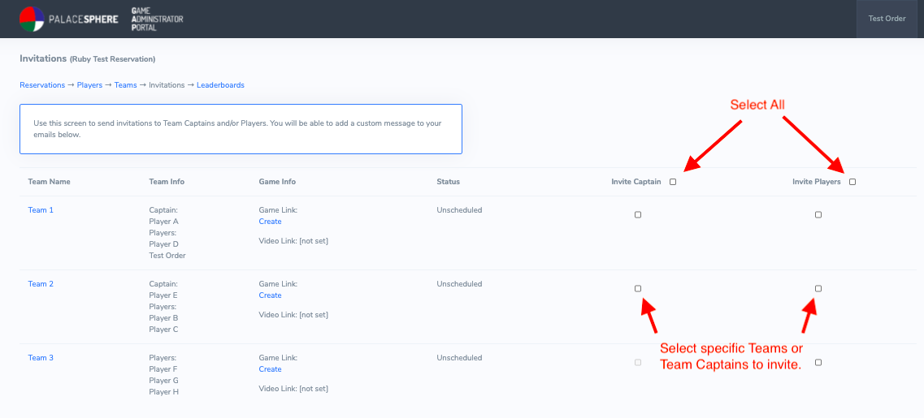Tick Invite Captain checkbox for Team 2
The width and height of the screenshot is (924, 418).
click(638, 288)
